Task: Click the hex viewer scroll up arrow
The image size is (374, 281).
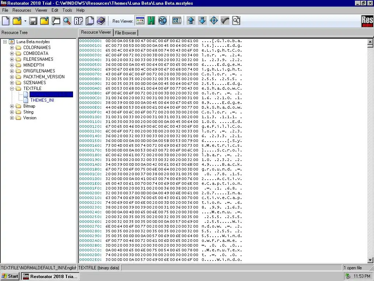Action: [x=370, y=42]
